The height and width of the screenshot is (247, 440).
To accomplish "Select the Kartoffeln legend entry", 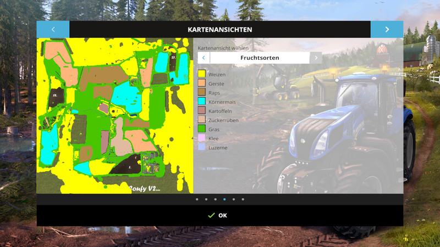I will coord(216,111).
